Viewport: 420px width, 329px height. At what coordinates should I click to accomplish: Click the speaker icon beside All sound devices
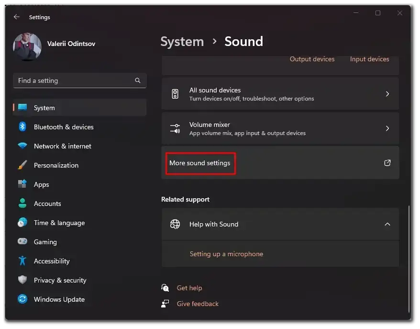tap(175, 93)
